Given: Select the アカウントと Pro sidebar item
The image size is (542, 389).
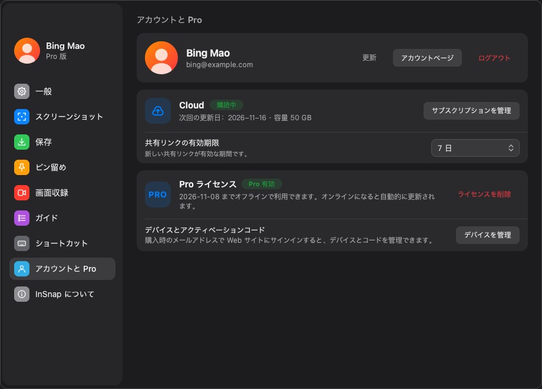Looking at the screenshot, I should 62,269.
